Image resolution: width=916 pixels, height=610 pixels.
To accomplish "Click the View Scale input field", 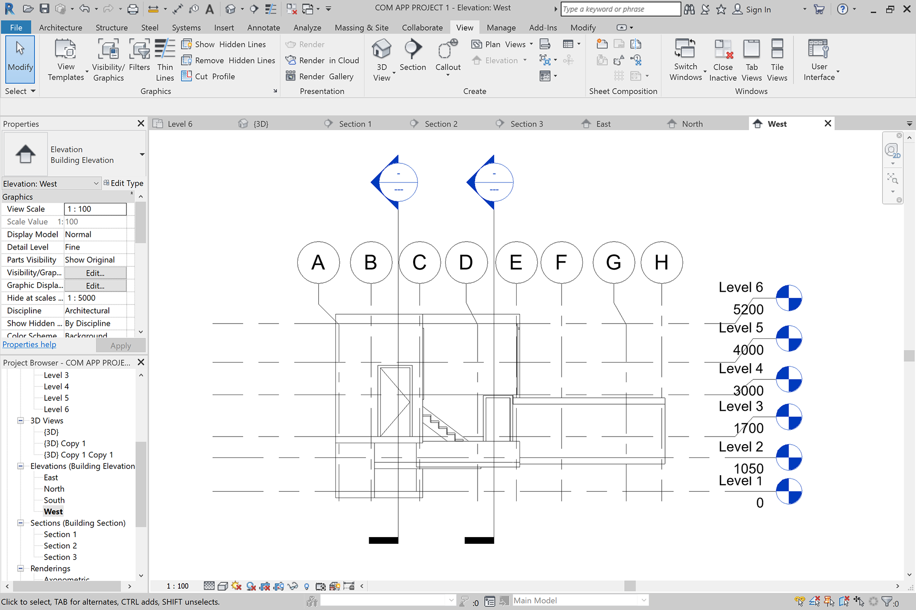I will (95, 209).
